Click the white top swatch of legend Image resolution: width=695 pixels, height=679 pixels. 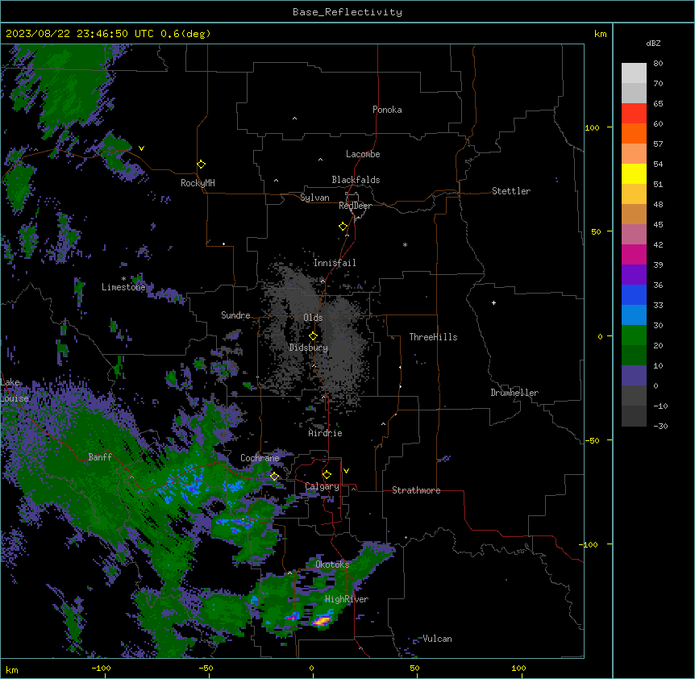click(634, 73)
